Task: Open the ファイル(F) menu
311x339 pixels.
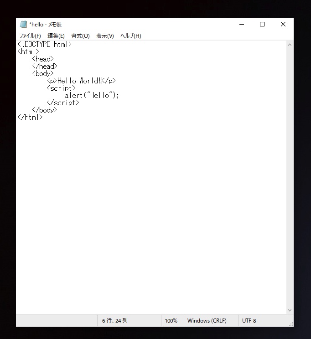Action: (x=30, y=36)
